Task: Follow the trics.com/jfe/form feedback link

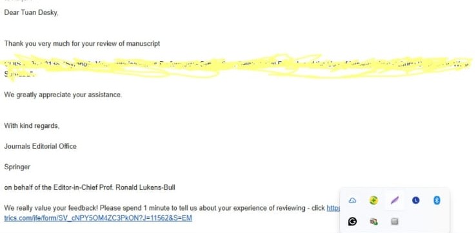Action: [98, 218]
